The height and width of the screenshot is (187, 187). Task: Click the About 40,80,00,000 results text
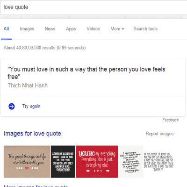click(x=44, y=48)
